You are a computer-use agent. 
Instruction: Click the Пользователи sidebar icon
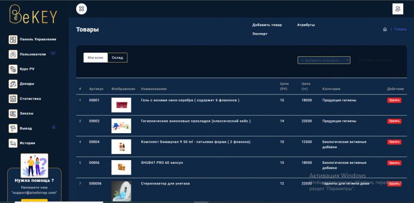tap(13, 54)
